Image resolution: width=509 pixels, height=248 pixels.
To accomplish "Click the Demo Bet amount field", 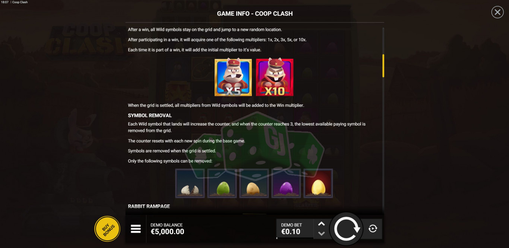I will point(295,228).
